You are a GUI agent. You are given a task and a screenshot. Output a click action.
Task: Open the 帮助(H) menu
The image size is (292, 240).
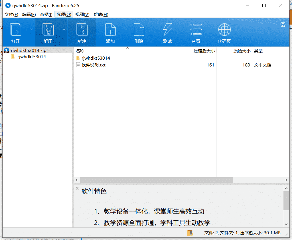pos(101,15)
